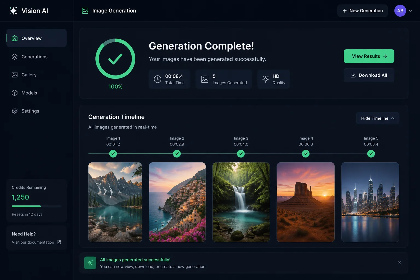
Task: Select the Image 1 timeline checkpoint
Action: [113, 154]
